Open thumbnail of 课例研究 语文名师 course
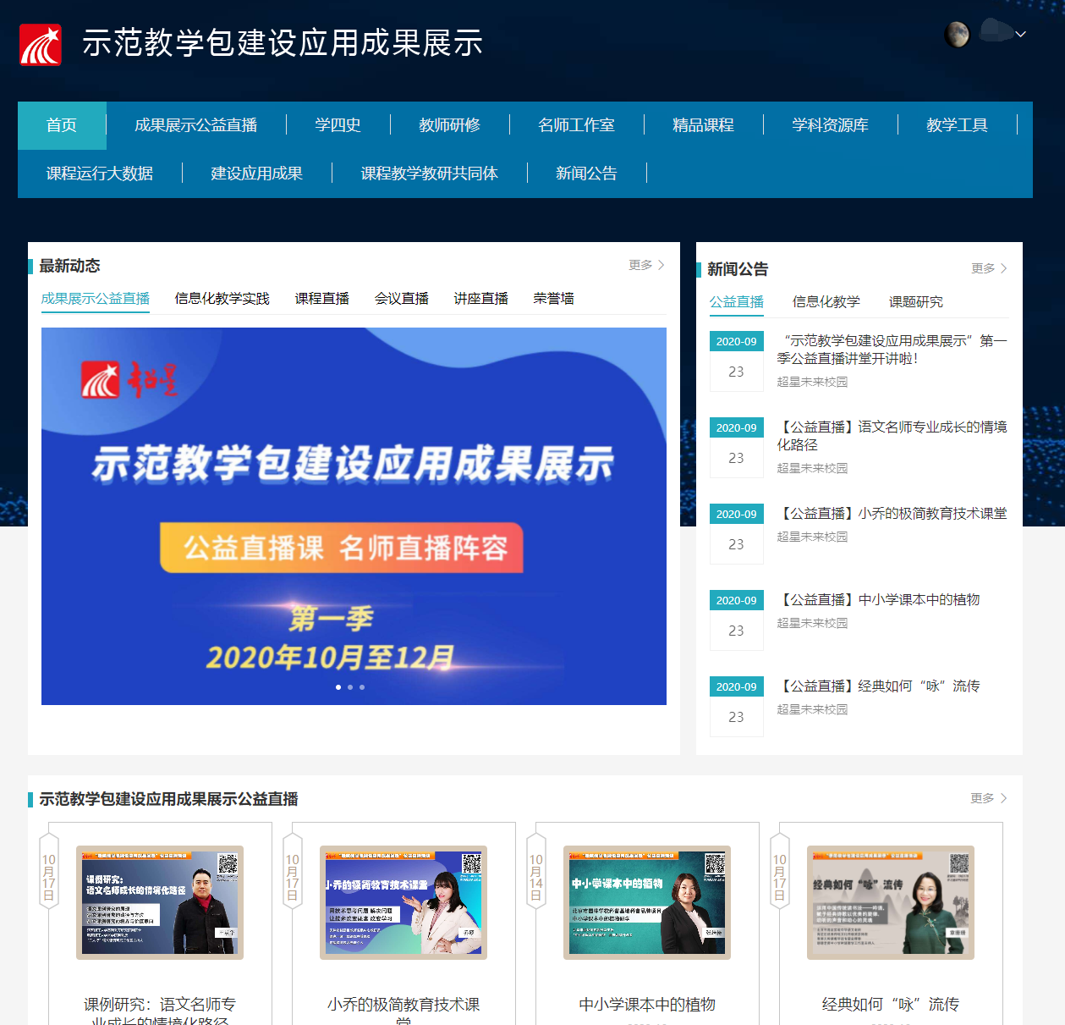 pos(160,902)
